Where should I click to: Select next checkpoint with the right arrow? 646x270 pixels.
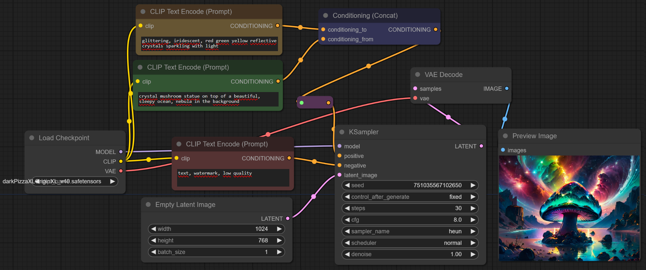click(113, 181)
